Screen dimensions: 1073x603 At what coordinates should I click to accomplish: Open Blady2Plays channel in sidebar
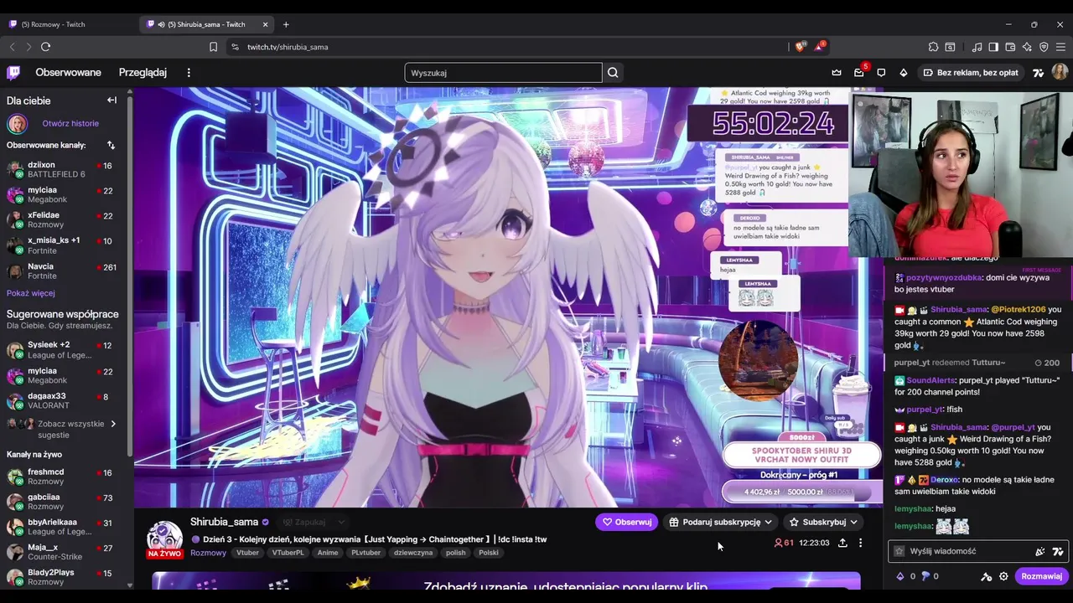pos(63,577)
